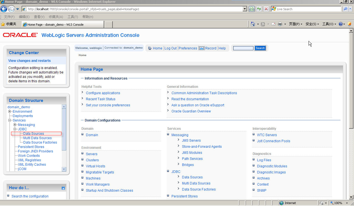This screenshot has height=206, width=354.
Task: Click the Stop loading red X icon
Action: click(266, 9)
